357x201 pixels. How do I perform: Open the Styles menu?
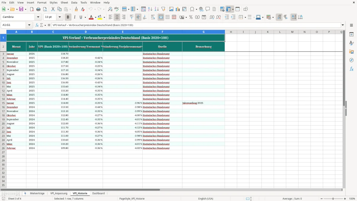click(x=54, y=2)
